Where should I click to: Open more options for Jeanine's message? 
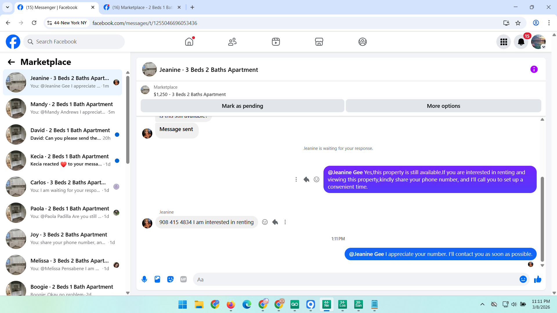pyautogui.click(x=285, y=222)
